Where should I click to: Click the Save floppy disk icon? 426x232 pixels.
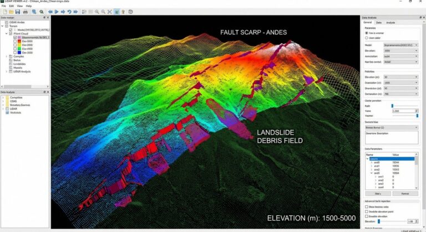pyautogui.click(x=18, y=12)
